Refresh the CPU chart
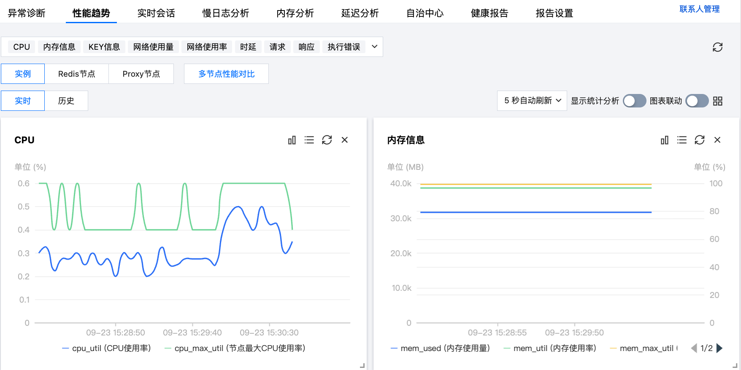 [x=327, y=140]
